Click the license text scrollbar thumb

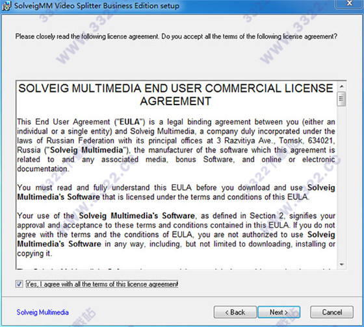click(x=341, y=99)
